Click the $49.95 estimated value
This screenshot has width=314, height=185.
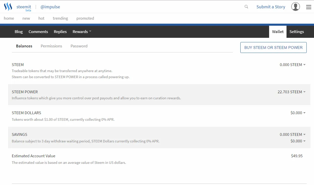297,156
